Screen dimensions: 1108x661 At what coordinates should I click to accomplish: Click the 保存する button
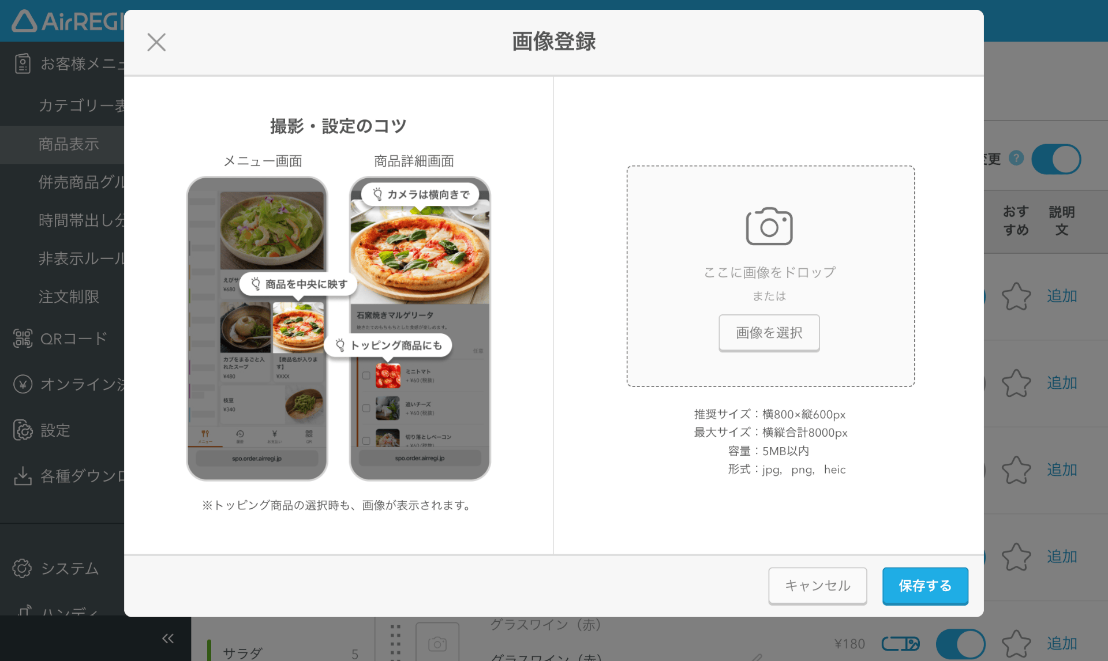pyautogui.click(x=925, y=585)
